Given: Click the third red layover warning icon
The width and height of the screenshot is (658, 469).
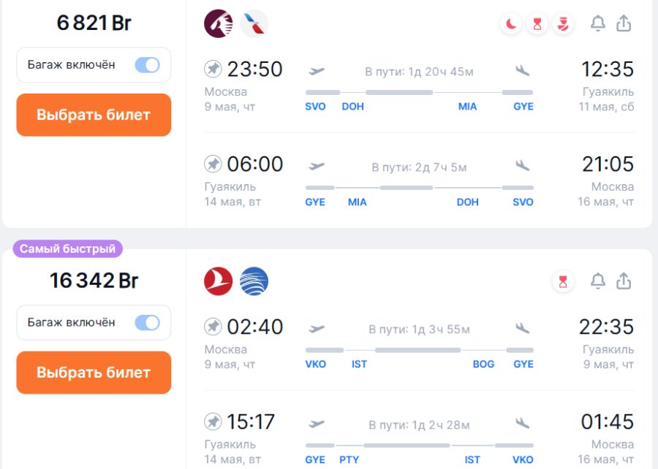Looking at the screenshot, I should point(563,24).
